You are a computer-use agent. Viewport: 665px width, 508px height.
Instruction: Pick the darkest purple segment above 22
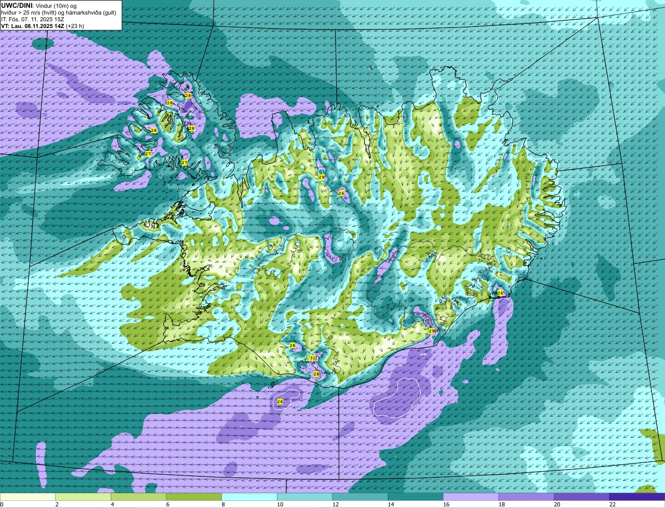(x=637, y=497)
